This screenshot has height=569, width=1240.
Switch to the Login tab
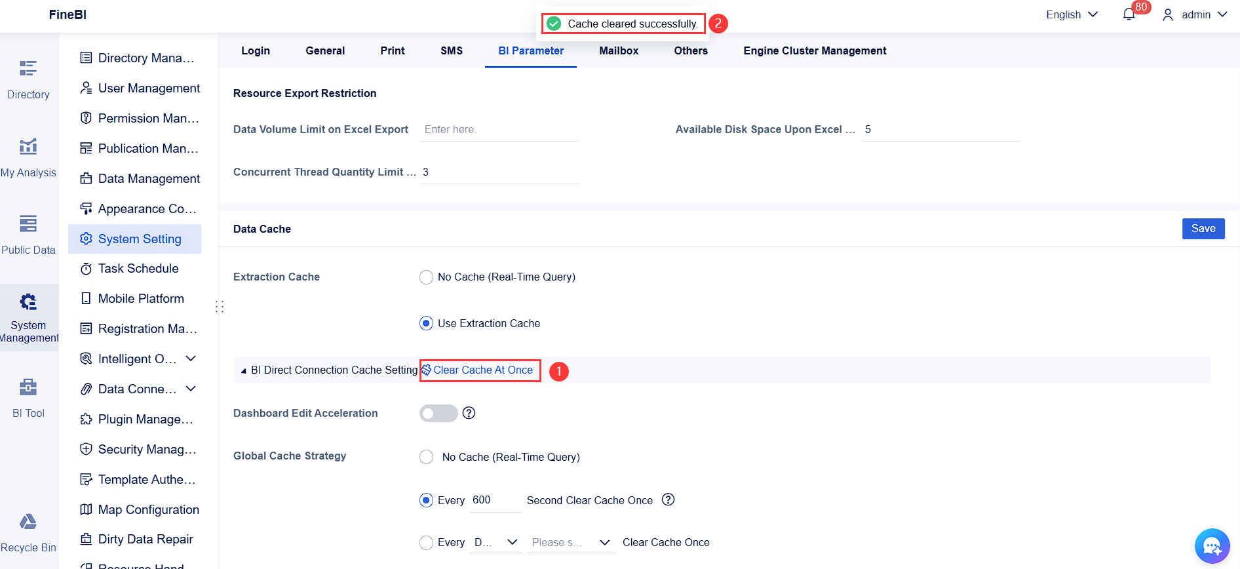pyautogui.click(x=256, y=50)
